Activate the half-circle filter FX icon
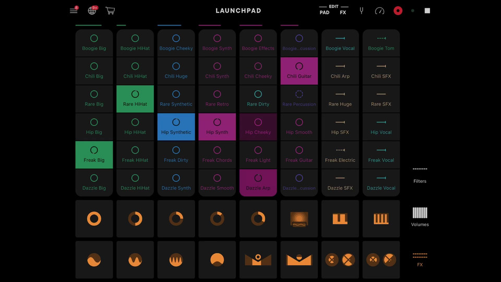 pos(217,260)
